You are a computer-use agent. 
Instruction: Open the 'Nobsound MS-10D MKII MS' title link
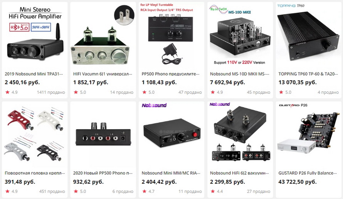[240, 74]
